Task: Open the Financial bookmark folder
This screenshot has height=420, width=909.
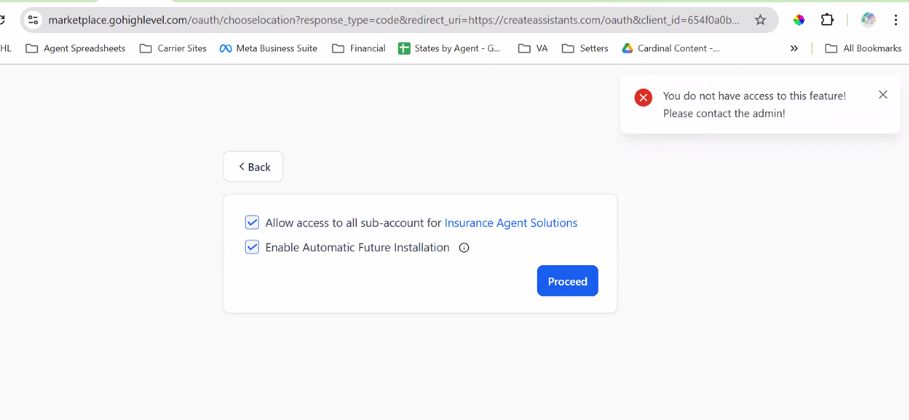Action: point(359,48)
